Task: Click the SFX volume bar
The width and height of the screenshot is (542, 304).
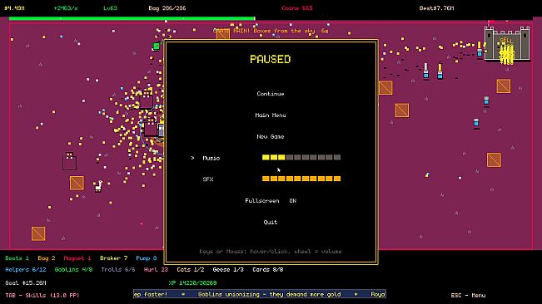Action: pos(301,179)
